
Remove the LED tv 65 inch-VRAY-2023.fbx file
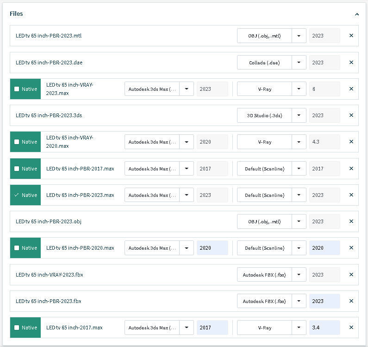pyautogui.click(x=351, y=275)
